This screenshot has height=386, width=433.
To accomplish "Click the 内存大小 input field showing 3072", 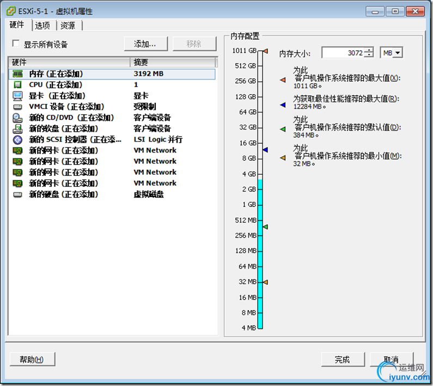I will pyautogui.click(x=343, y=53).
